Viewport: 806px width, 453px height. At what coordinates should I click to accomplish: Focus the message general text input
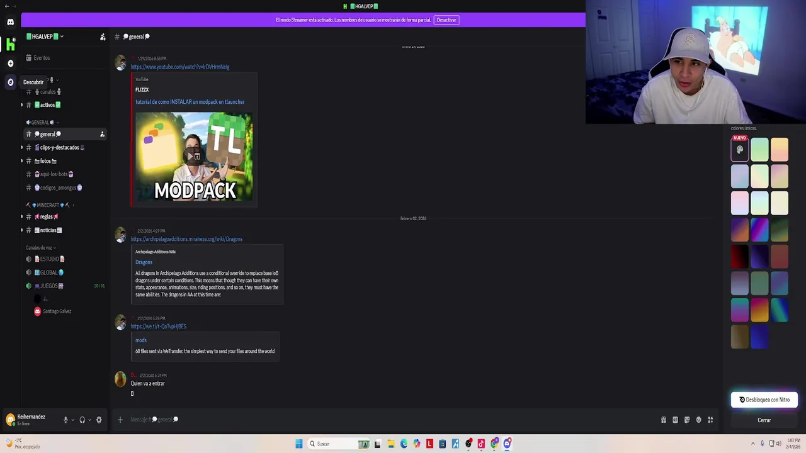tap(390, 420)
